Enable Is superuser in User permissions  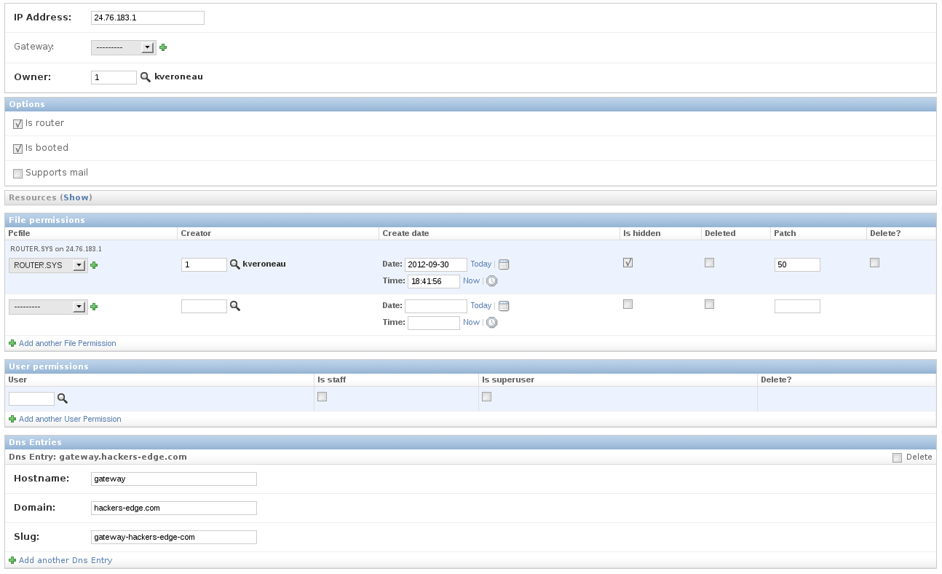(x=486, y=397)
